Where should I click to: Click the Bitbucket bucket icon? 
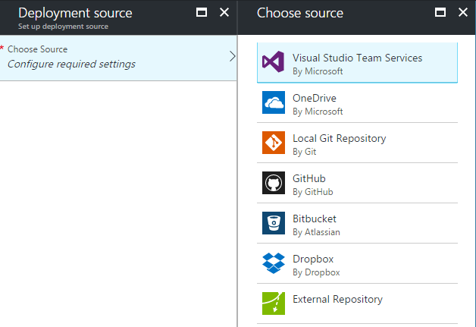click(273, 224)
